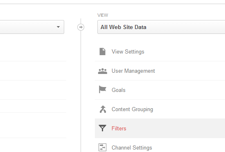Click the Channel Settings arrows icon
Screen dimensions: 225x152
coord(102,147)
